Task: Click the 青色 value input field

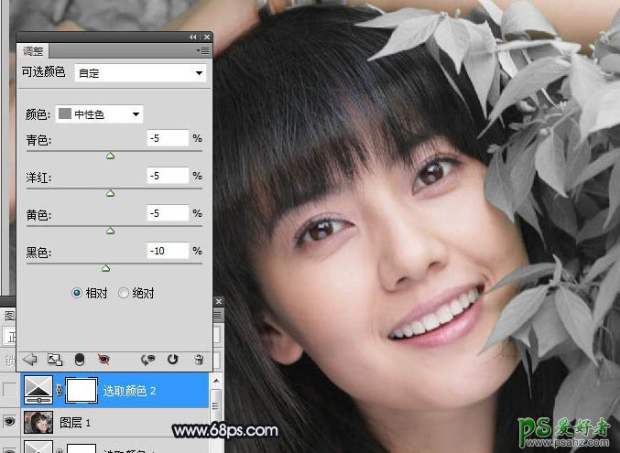Action: click(x=168, y=138)
